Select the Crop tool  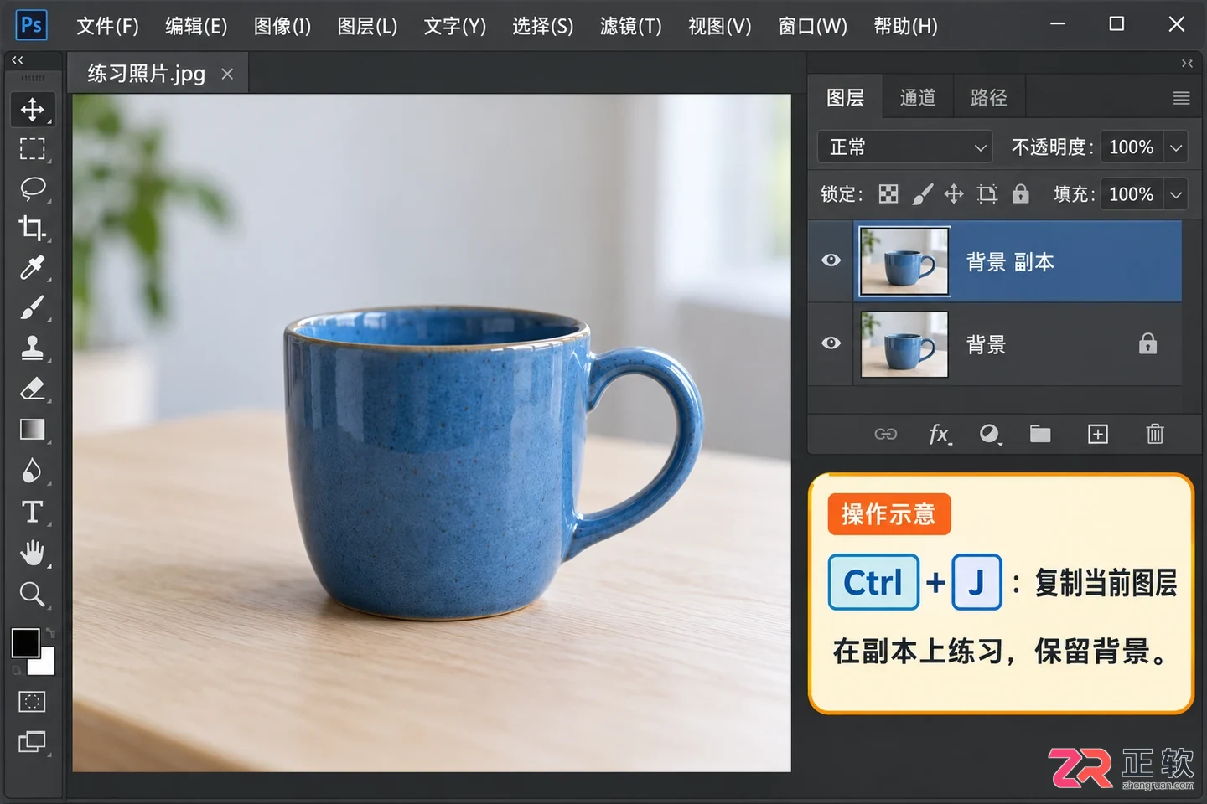click(x=33, y=228)
